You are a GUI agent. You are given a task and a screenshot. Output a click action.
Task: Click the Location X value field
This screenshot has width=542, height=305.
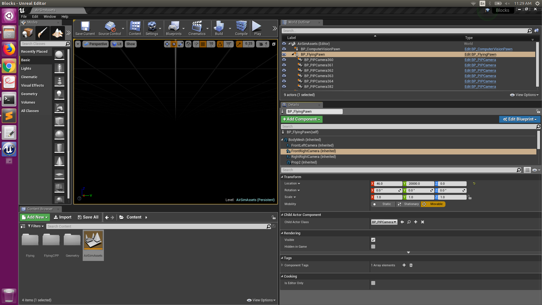388,184
